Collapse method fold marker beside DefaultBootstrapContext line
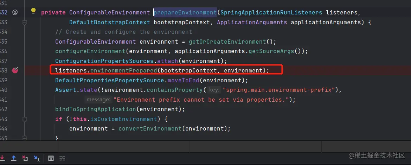Viewport: 411px width, 165px height. 25,23
